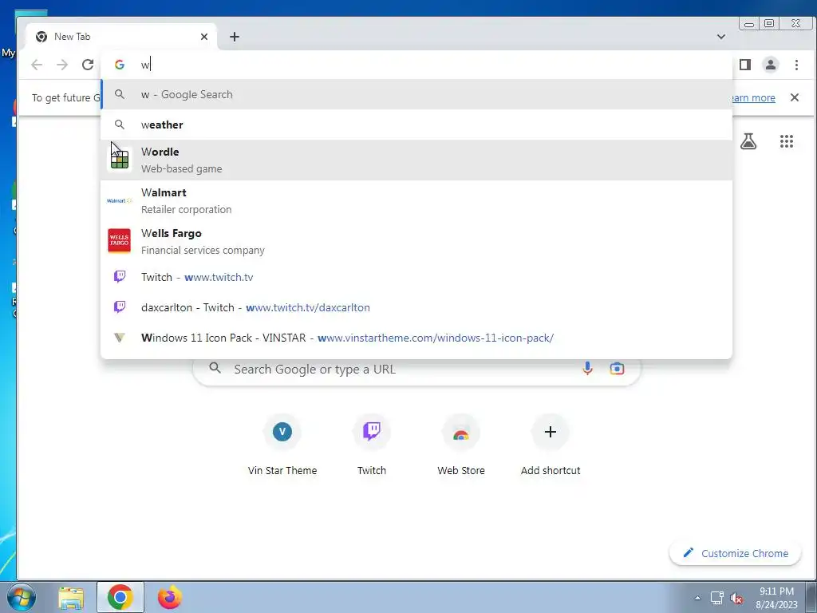This screenshot has height=613, width=817.
Task: Open the taskbar clock and date
Action: tap(776, 598)
